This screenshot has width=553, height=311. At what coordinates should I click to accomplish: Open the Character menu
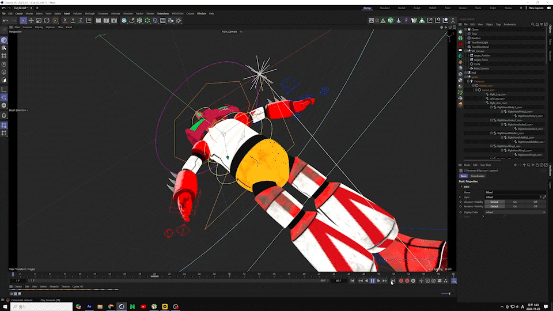tap(103, 13)
